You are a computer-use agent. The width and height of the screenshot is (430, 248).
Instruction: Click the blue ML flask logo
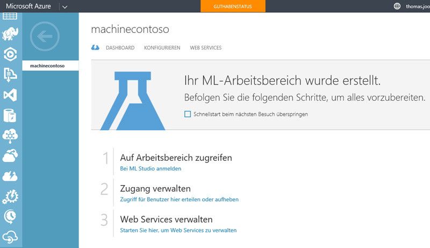(133, 101)
